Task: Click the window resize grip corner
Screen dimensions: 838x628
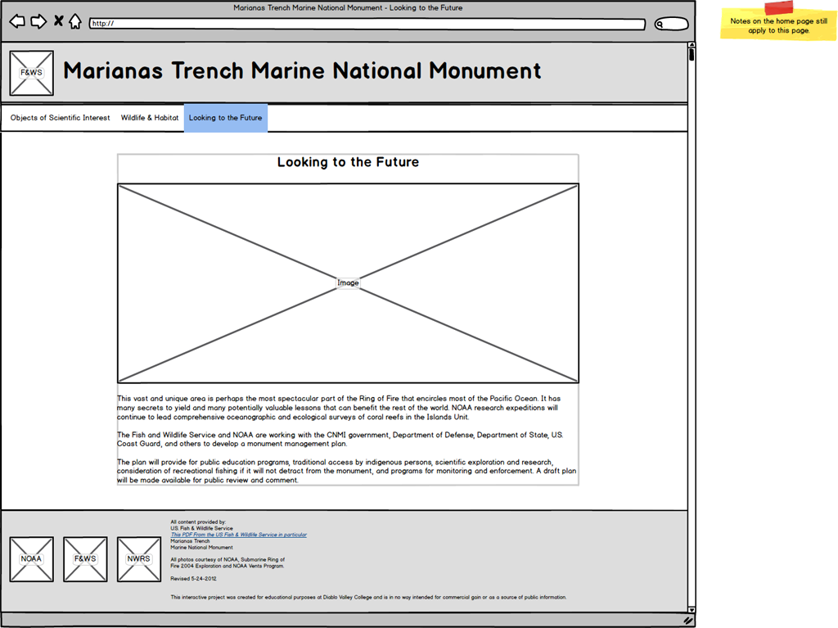Action: coord(688,621)
